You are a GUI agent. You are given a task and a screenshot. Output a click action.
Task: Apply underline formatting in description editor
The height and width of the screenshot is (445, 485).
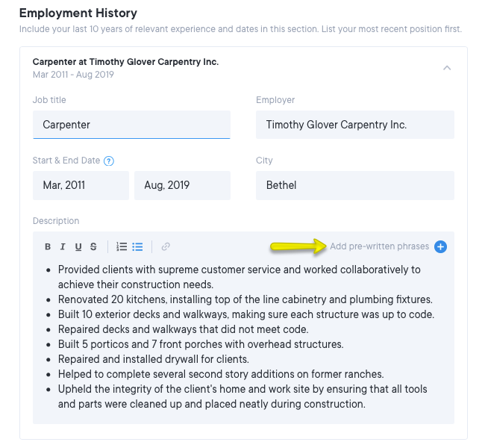[78, 247]
